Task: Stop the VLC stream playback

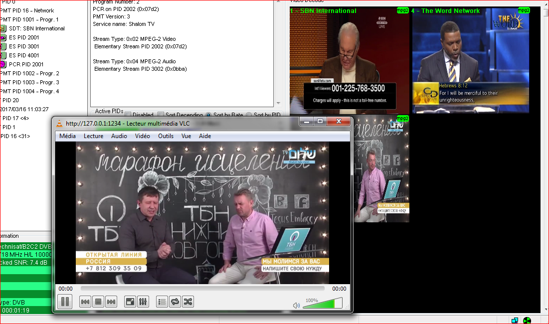Action: coord(98,302)
